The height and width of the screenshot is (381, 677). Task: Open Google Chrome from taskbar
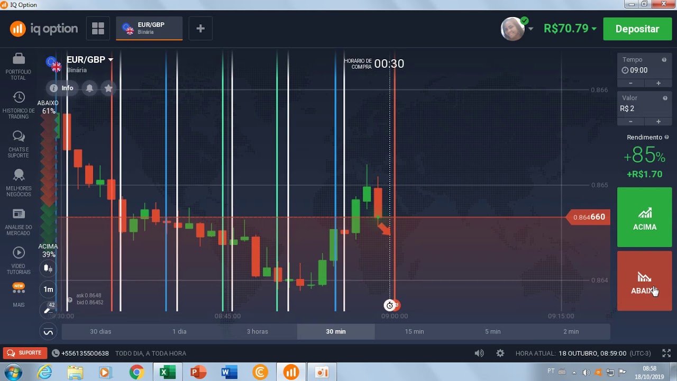136,373
